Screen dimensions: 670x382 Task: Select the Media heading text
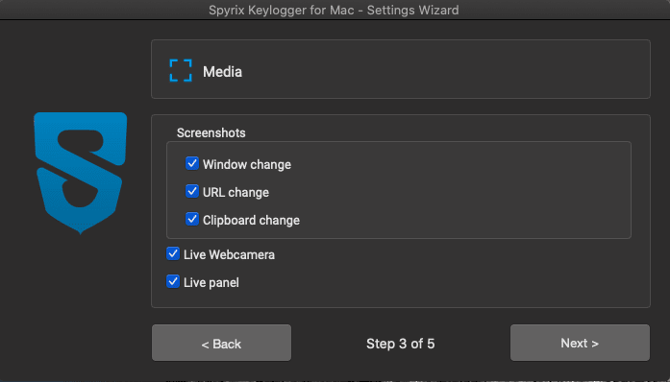222,72
